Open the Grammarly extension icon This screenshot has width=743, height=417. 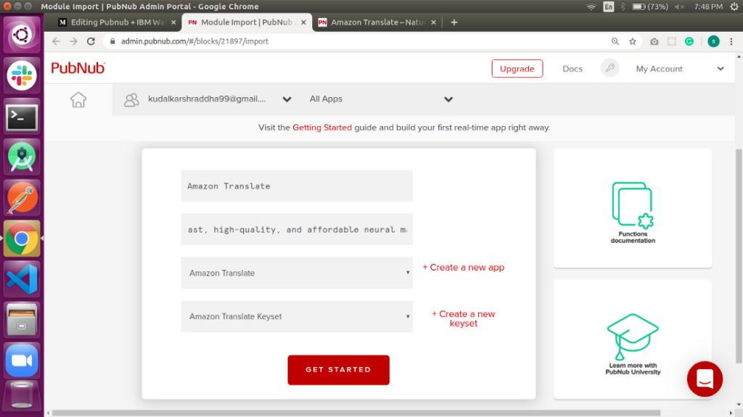(689, 41)
